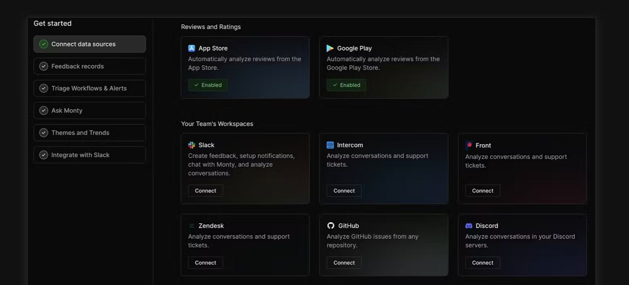Image resolution: width=629 pixels, height=285 pixels.
Task: Open the Connect data sources step
Action: coord(90,44)
